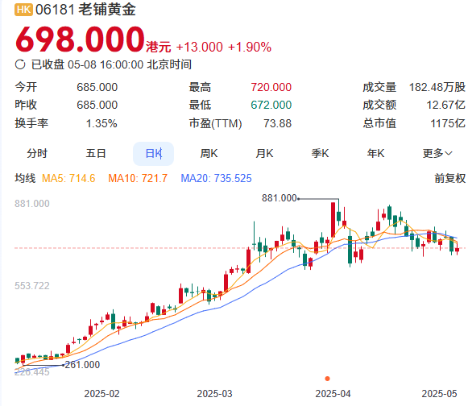
Task: Click the 已收盘 05-08 16:00:00 status text
Action: click(111, 64)
